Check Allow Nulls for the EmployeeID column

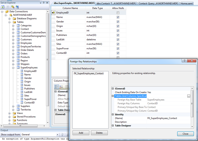(x=118, y=13)
